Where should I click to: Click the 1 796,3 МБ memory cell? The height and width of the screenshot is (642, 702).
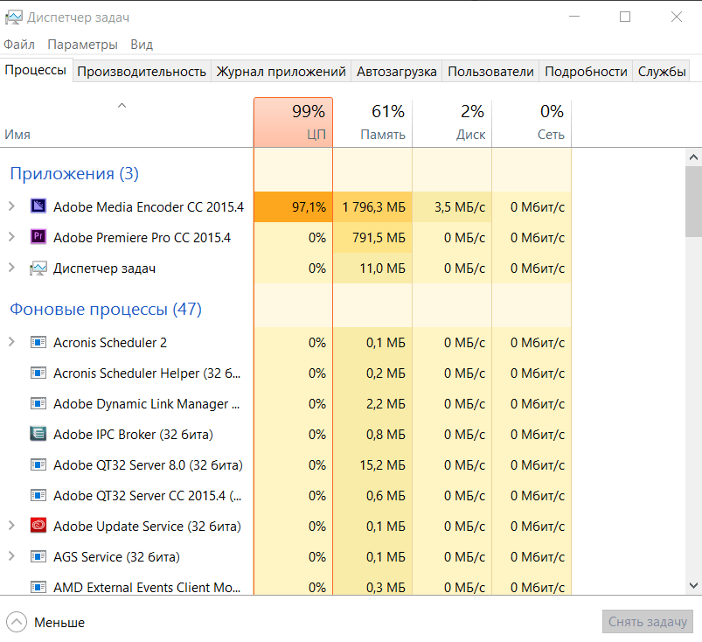[x=372, y=207]
